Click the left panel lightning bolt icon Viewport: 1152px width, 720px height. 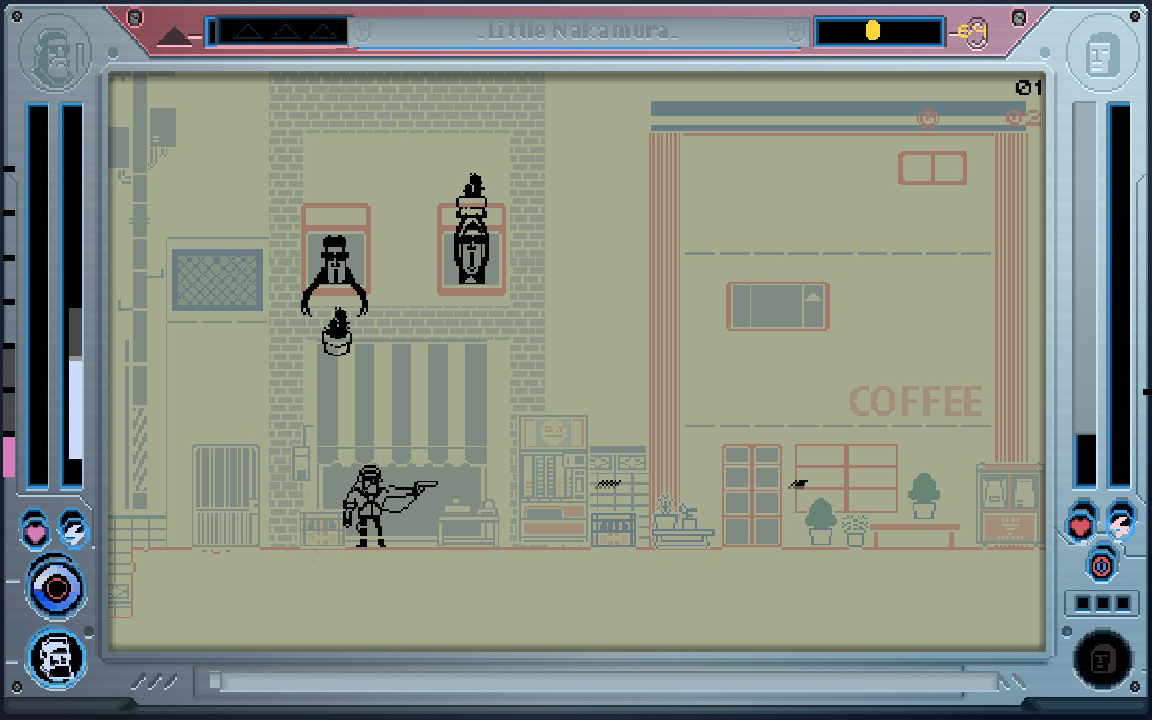click(x=73, y=531)
